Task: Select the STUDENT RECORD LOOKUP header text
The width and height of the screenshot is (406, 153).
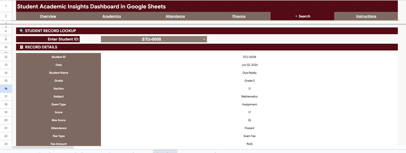Action: coord(50,31)
